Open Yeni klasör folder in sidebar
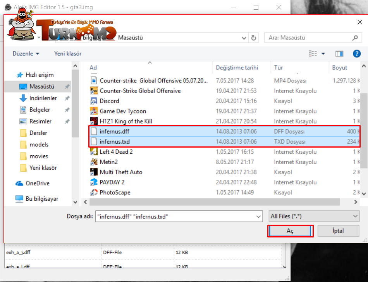This screenshot has height=282, width=368. [43, 168]
